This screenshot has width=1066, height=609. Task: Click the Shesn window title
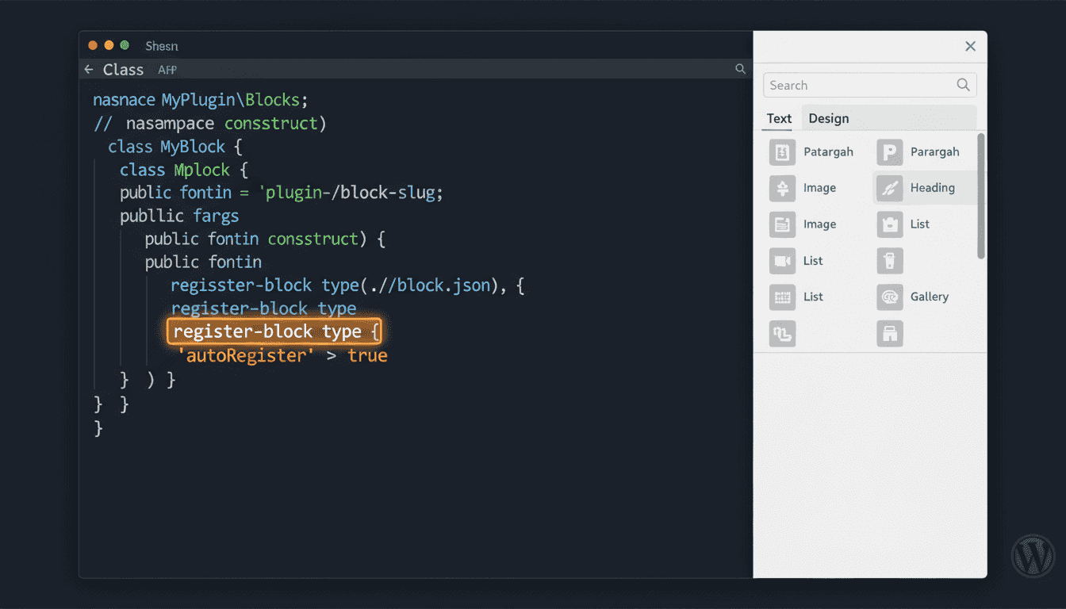pyautogui.click(x=162, y=46)
